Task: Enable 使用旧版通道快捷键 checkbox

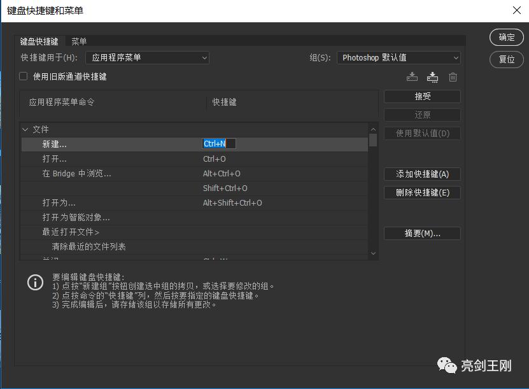Action: pyautogui.click(x=22, y=76)
